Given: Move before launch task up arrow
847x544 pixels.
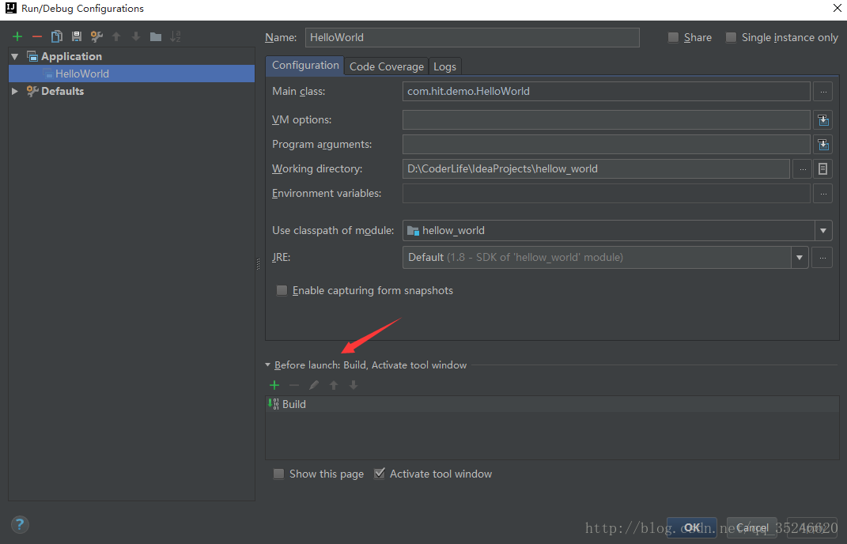Looking at the screenshot, I should (334, 385).
